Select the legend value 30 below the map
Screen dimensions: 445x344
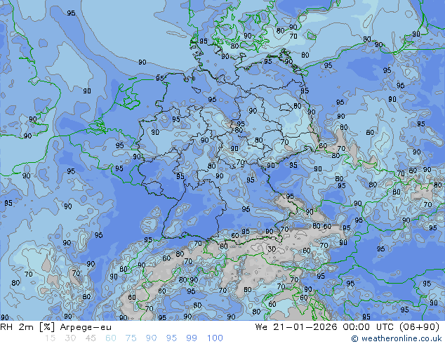70,338
